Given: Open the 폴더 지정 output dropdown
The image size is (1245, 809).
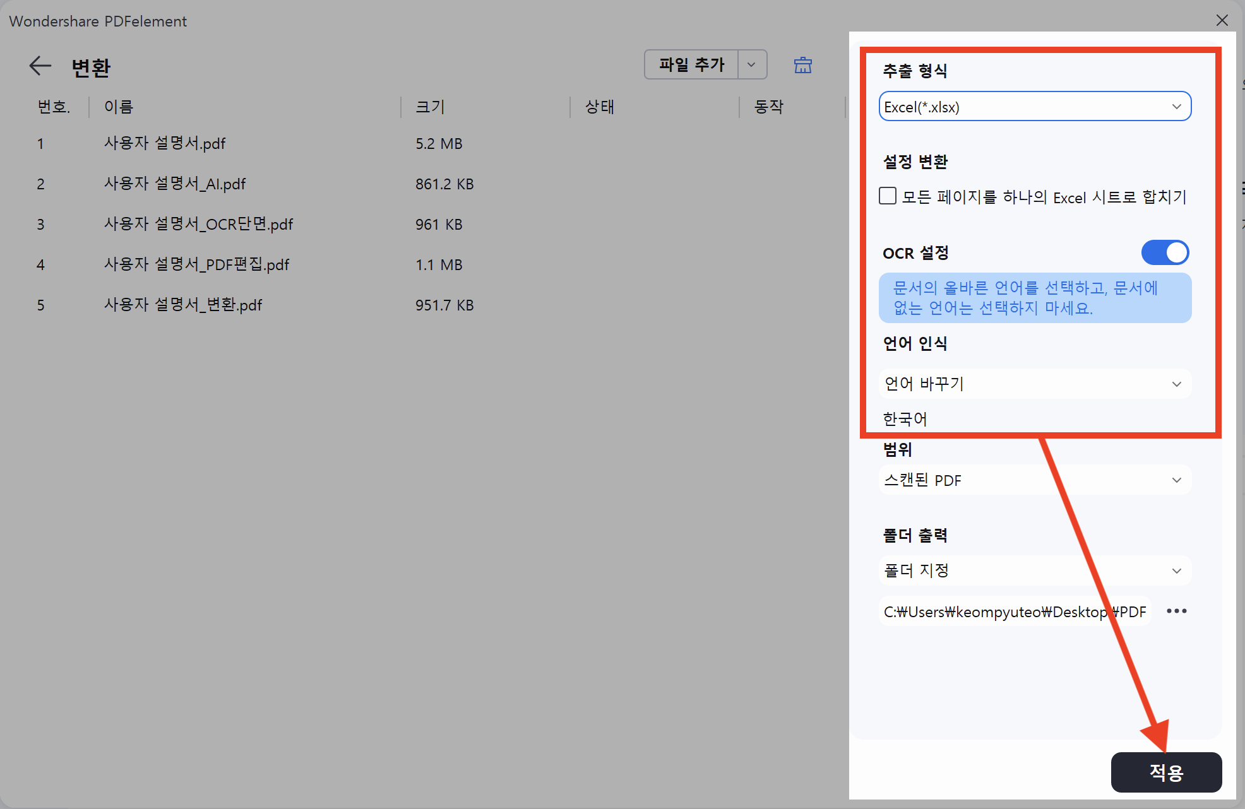Looking at the screenshot, I should point(1034,570).
